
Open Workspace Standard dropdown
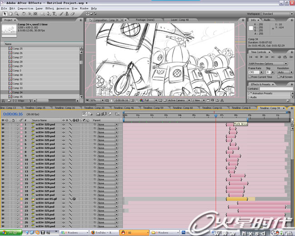[277, 14]
